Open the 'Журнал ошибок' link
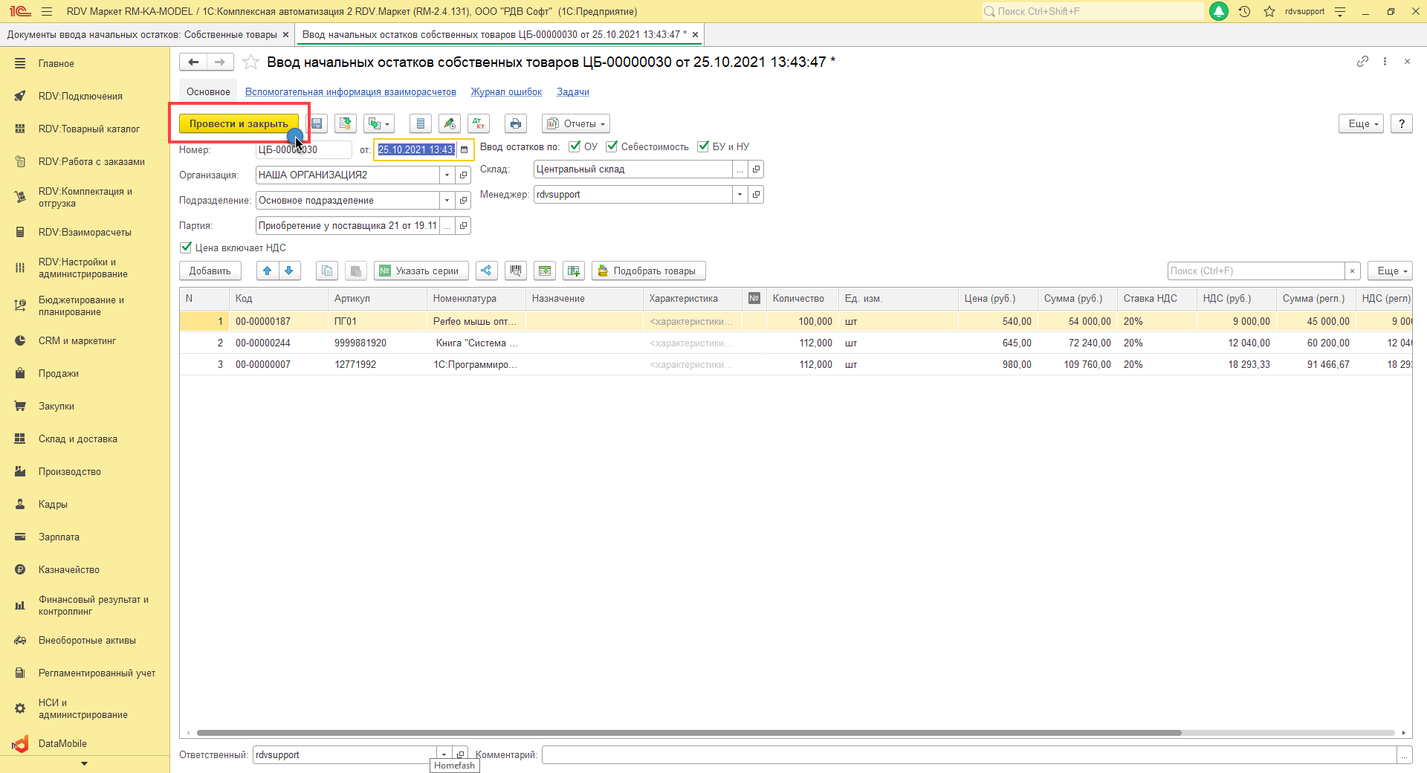 (x=506, y=92)
